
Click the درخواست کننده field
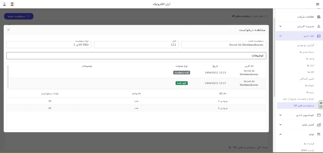click(x=224, y=45)
